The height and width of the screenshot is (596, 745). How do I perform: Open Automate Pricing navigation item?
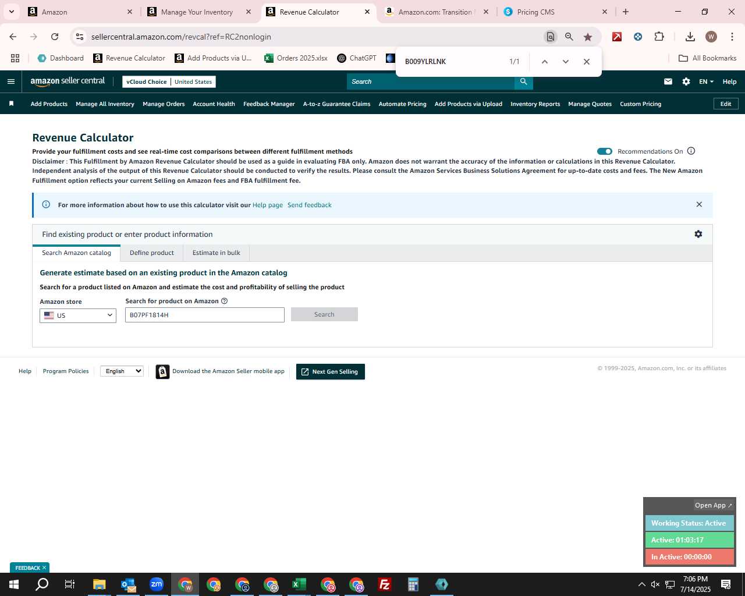click(402, 104)
